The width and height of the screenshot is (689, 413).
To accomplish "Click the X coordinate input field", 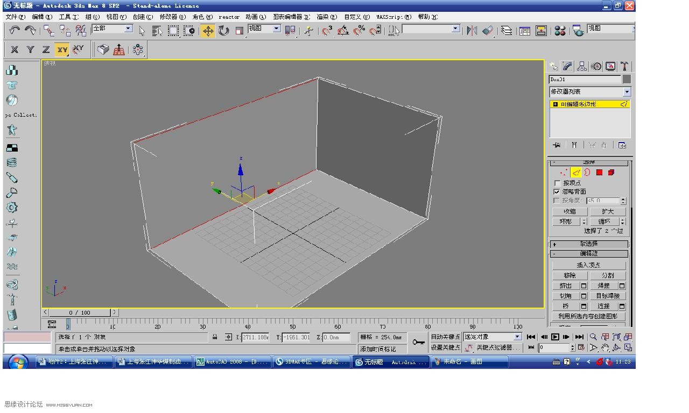I will coord(255,337).
